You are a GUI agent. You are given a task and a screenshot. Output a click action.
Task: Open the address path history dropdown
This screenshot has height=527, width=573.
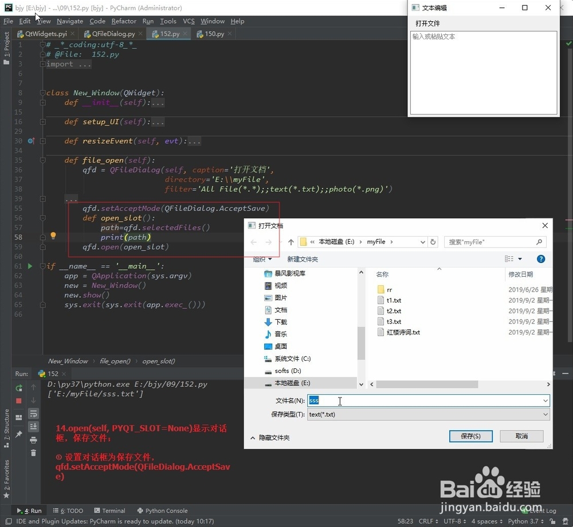tap(422, 242)
